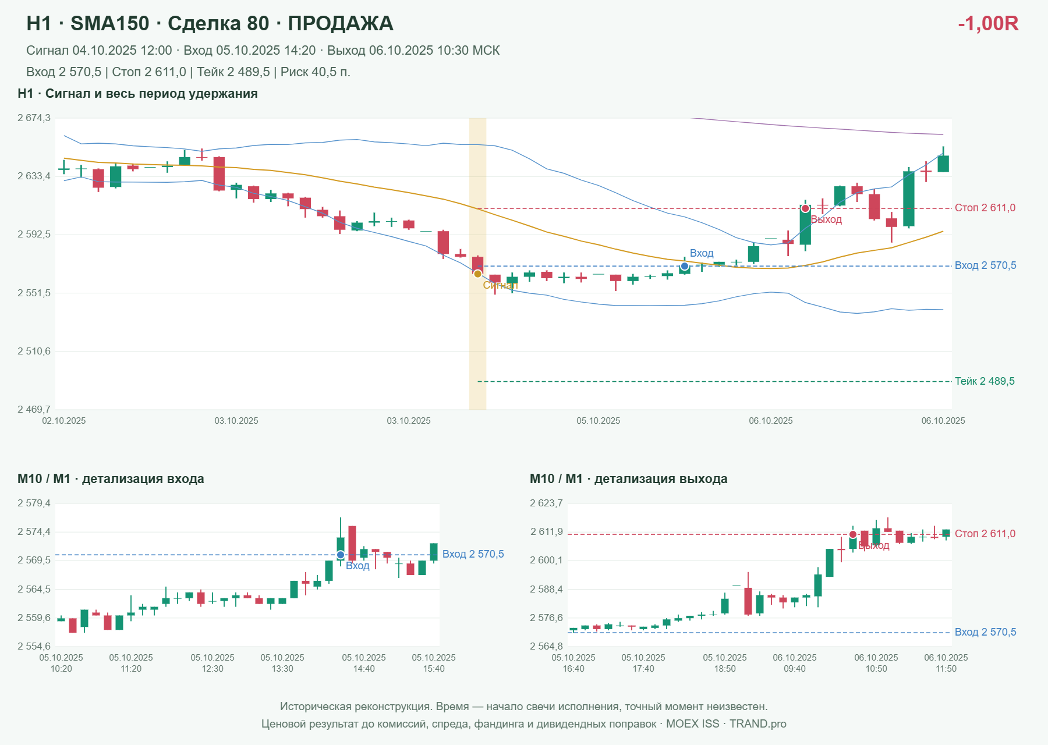Click the 'Вход 2 570,5' label on H1 chart
Screen dimensions: 1048x745
(986, 265)
